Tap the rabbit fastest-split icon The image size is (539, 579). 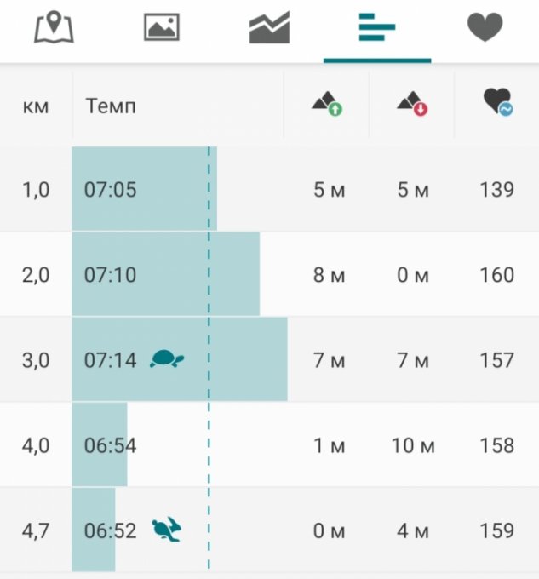[167, 530]
